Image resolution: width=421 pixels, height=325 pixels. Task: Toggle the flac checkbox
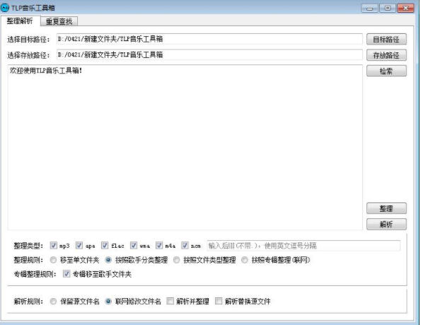tap(105, 245)
